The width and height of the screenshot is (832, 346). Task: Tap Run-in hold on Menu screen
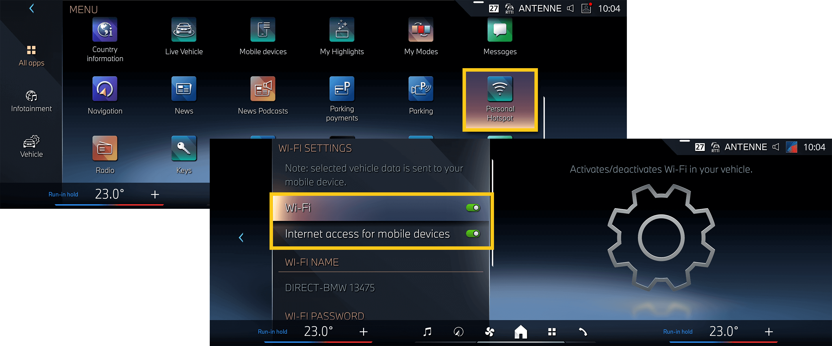pos(63,194)
